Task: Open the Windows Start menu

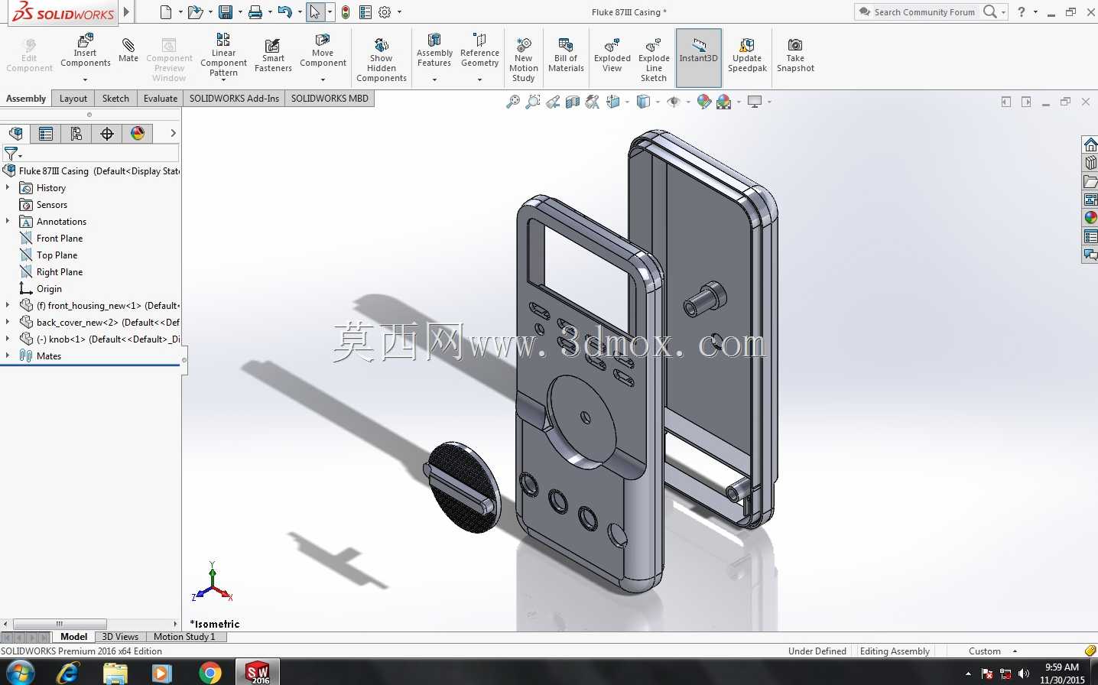Action: pos(20,673)
